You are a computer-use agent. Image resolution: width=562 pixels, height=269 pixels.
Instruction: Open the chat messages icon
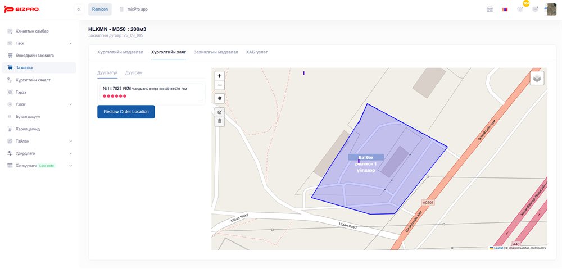pyautogui.click(x=535, y=10)
